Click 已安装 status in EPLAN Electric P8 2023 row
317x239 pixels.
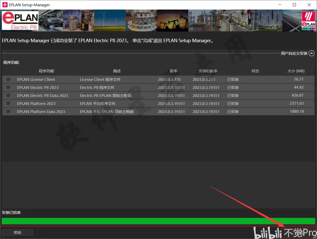(233, 87)
